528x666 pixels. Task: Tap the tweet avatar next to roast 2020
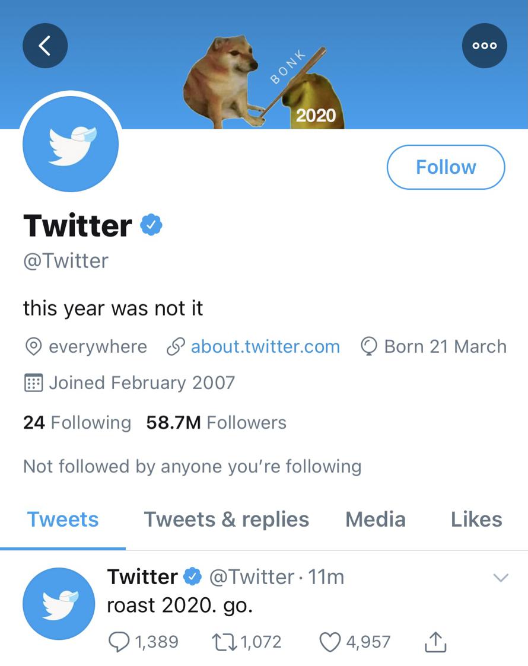[x=59, y=604]
